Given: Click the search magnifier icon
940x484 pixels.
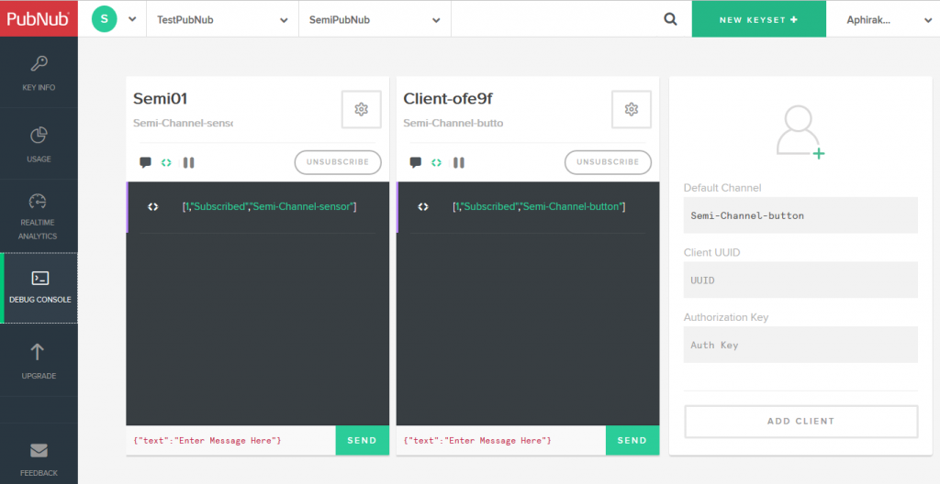Looking at the screenshot, I should (671, 19).
